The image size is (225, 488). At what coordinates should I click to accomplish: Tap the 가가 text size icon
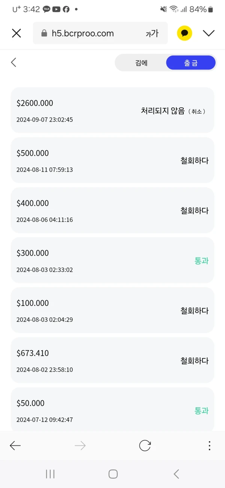(x=152, y=33)
